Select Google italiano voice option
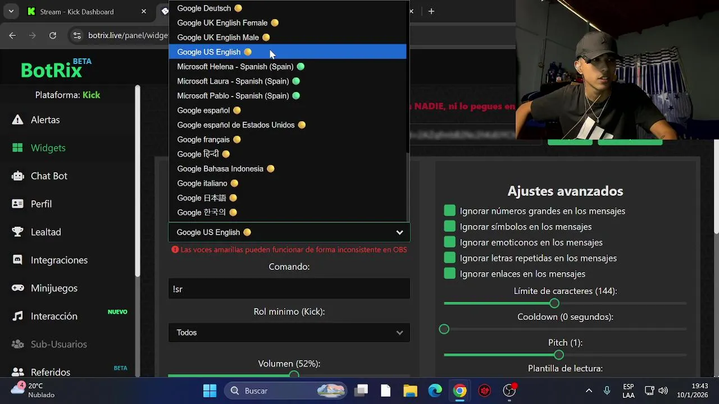 pyautogui.click(x=287, y=183)
